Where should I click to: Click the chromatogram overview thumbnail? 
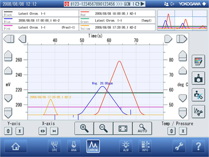pyautogui.click(x=182, y=20)
